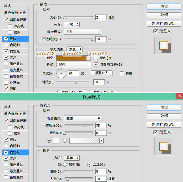Click 取消 button in upper dialog
Image resolution: width=183 pixels, height=182 pixels.
pos(164,15)
